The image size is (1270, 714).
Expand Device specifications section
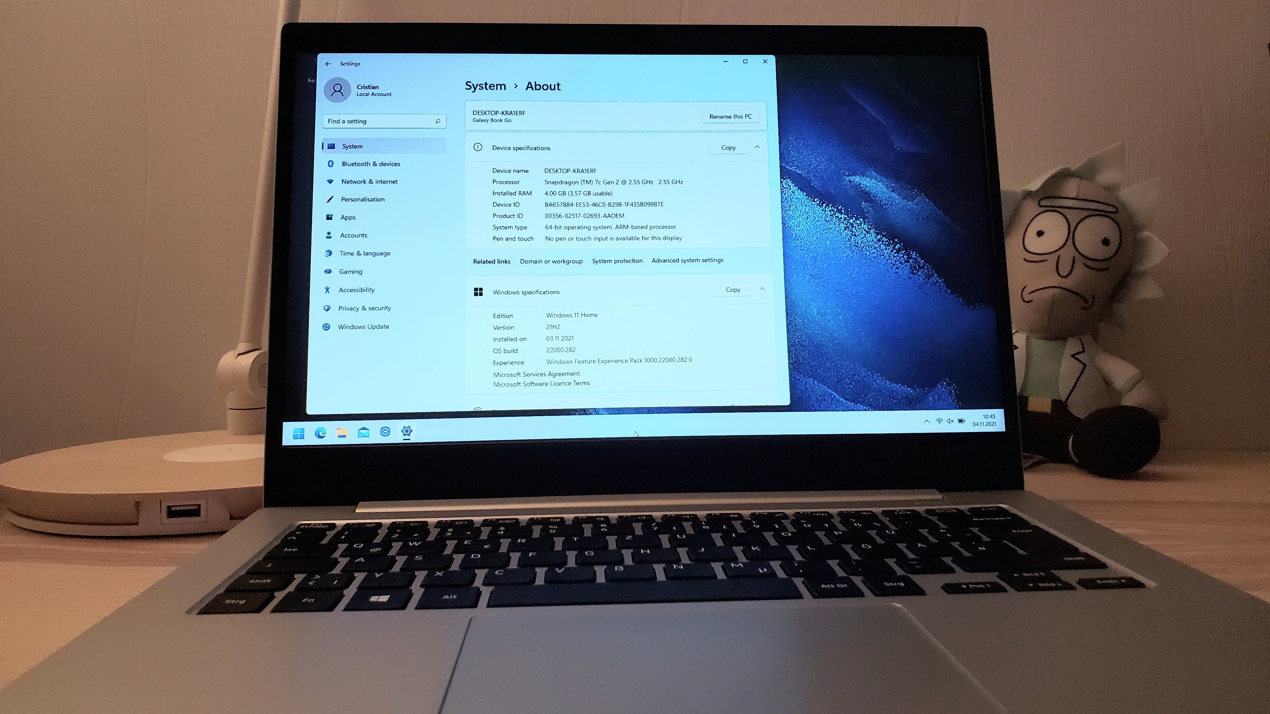[x=757, y=146]
